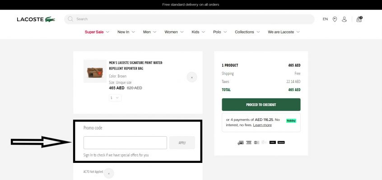
Task: Focus the promo code input field
Action: pos(125,143)
